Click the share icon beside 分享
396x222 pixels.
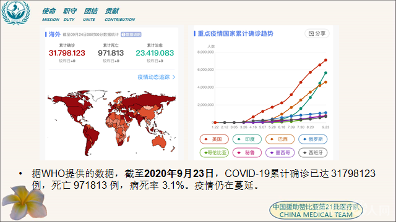(311, 33)
